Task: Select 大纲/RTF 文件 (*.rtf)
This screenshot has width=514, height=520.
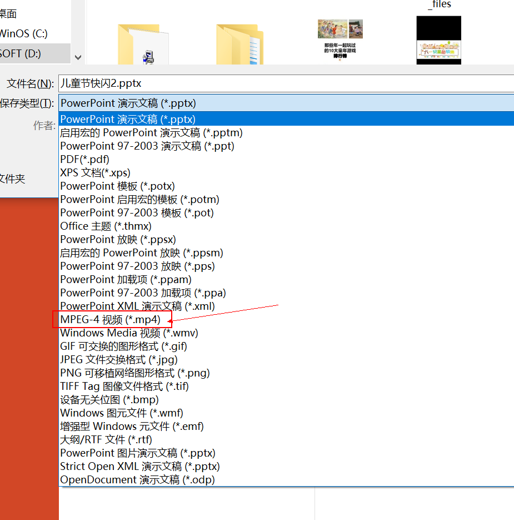Action: click(x=286, y=439)
